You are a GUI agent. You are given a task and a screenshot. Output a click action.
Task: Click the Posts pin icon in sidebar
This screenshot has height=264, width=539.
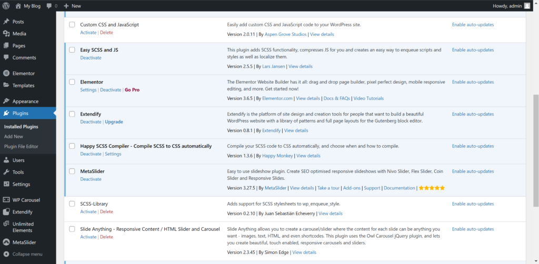click(6, 22)
